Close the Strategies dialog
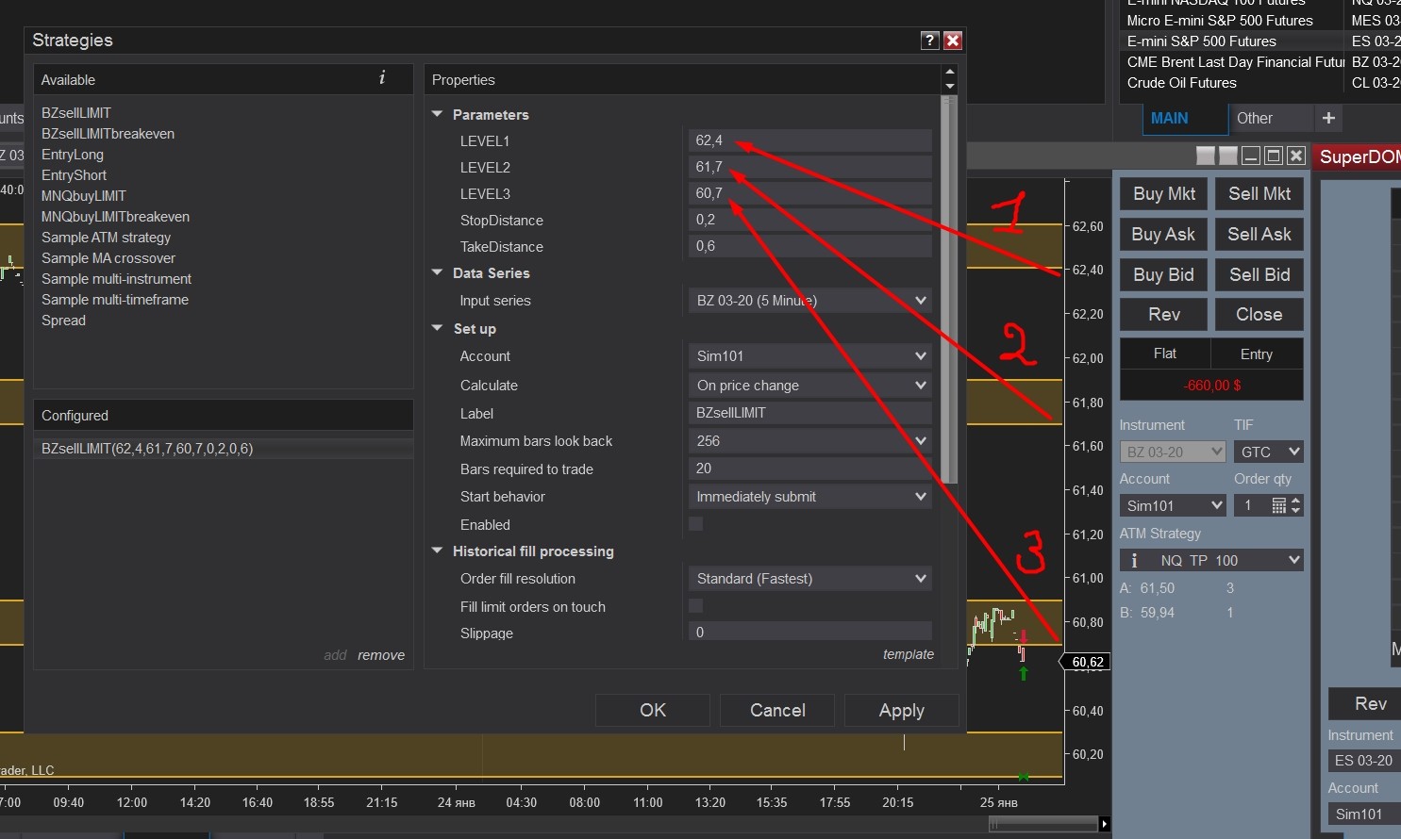1401x839 pixels. [953, 40]
